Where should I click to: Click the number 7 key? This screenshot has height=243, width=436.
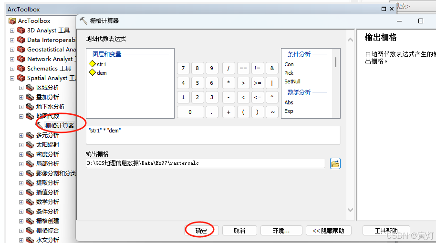(183, 68)
